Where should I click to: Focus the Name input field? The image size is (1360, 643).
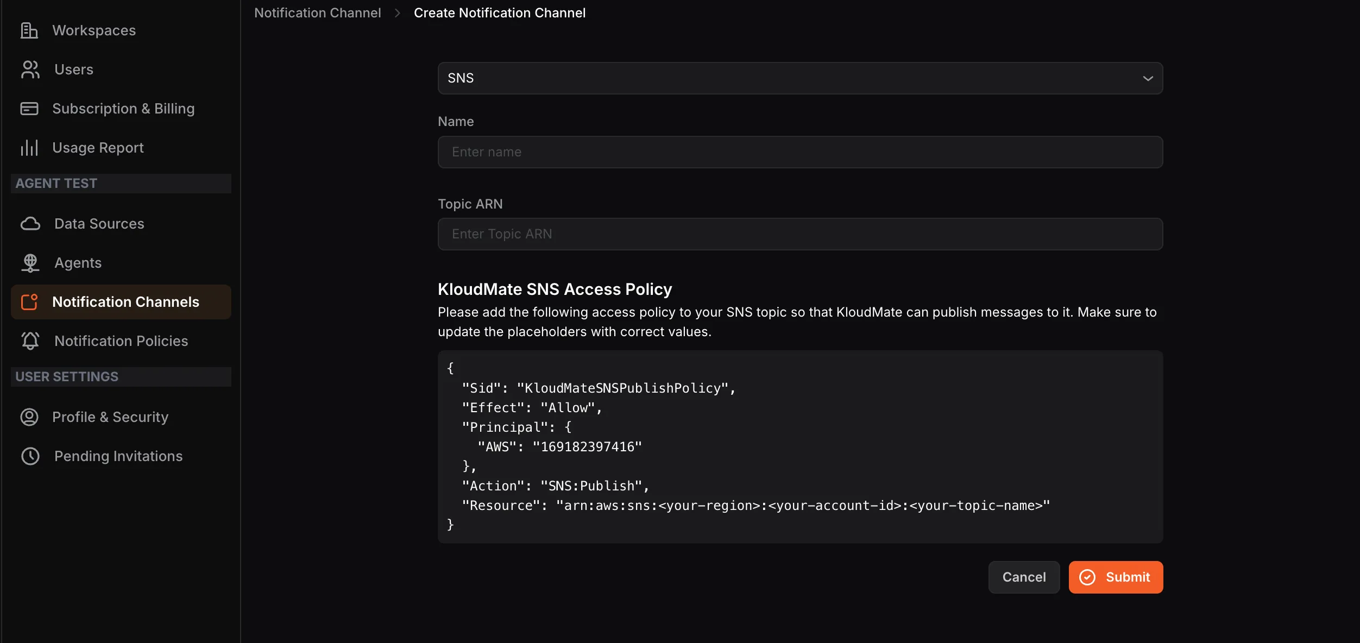pos(800,152)
